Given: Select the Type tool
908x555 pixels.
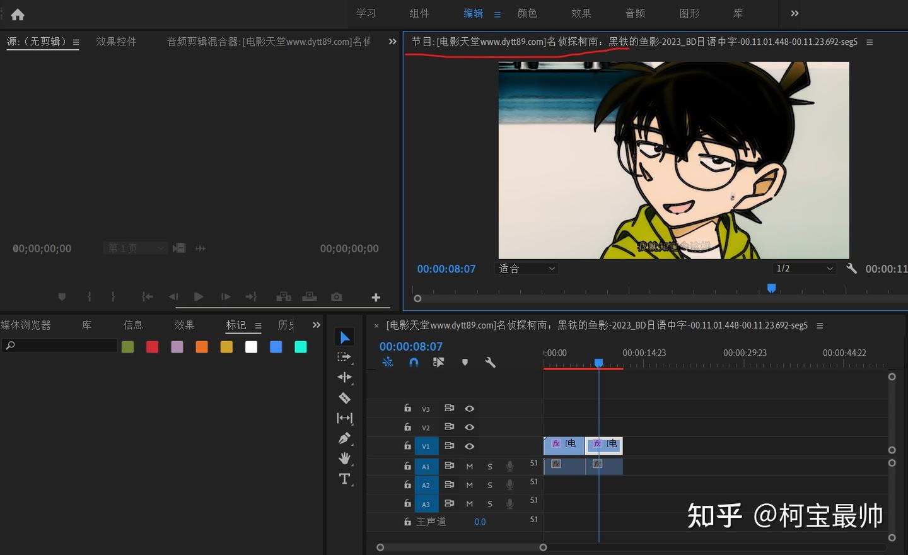Looking at the screenshot, I should pos(345,479).
